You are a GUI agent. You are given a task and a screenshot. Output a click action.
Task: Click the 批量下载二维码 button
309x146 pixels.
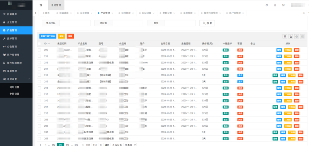[48, 36]
